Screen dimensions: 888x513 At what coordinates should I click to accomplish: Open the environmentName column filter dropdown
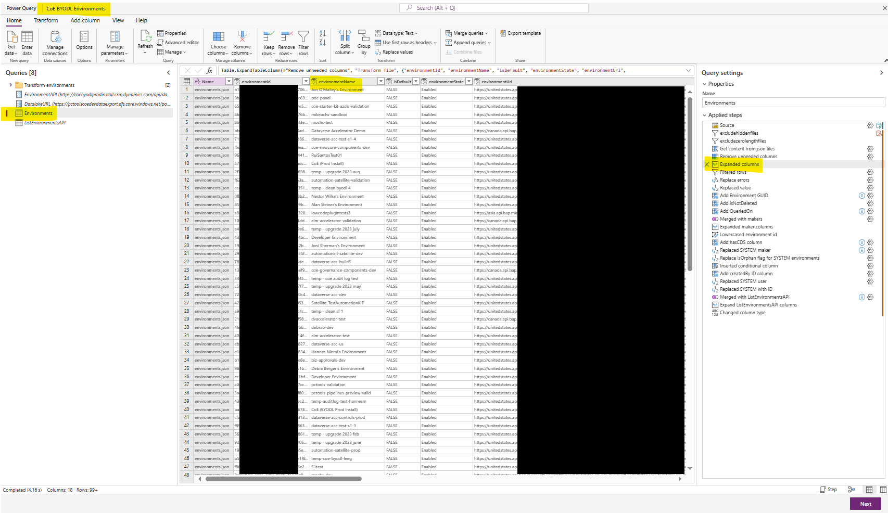tap(380, 81)
